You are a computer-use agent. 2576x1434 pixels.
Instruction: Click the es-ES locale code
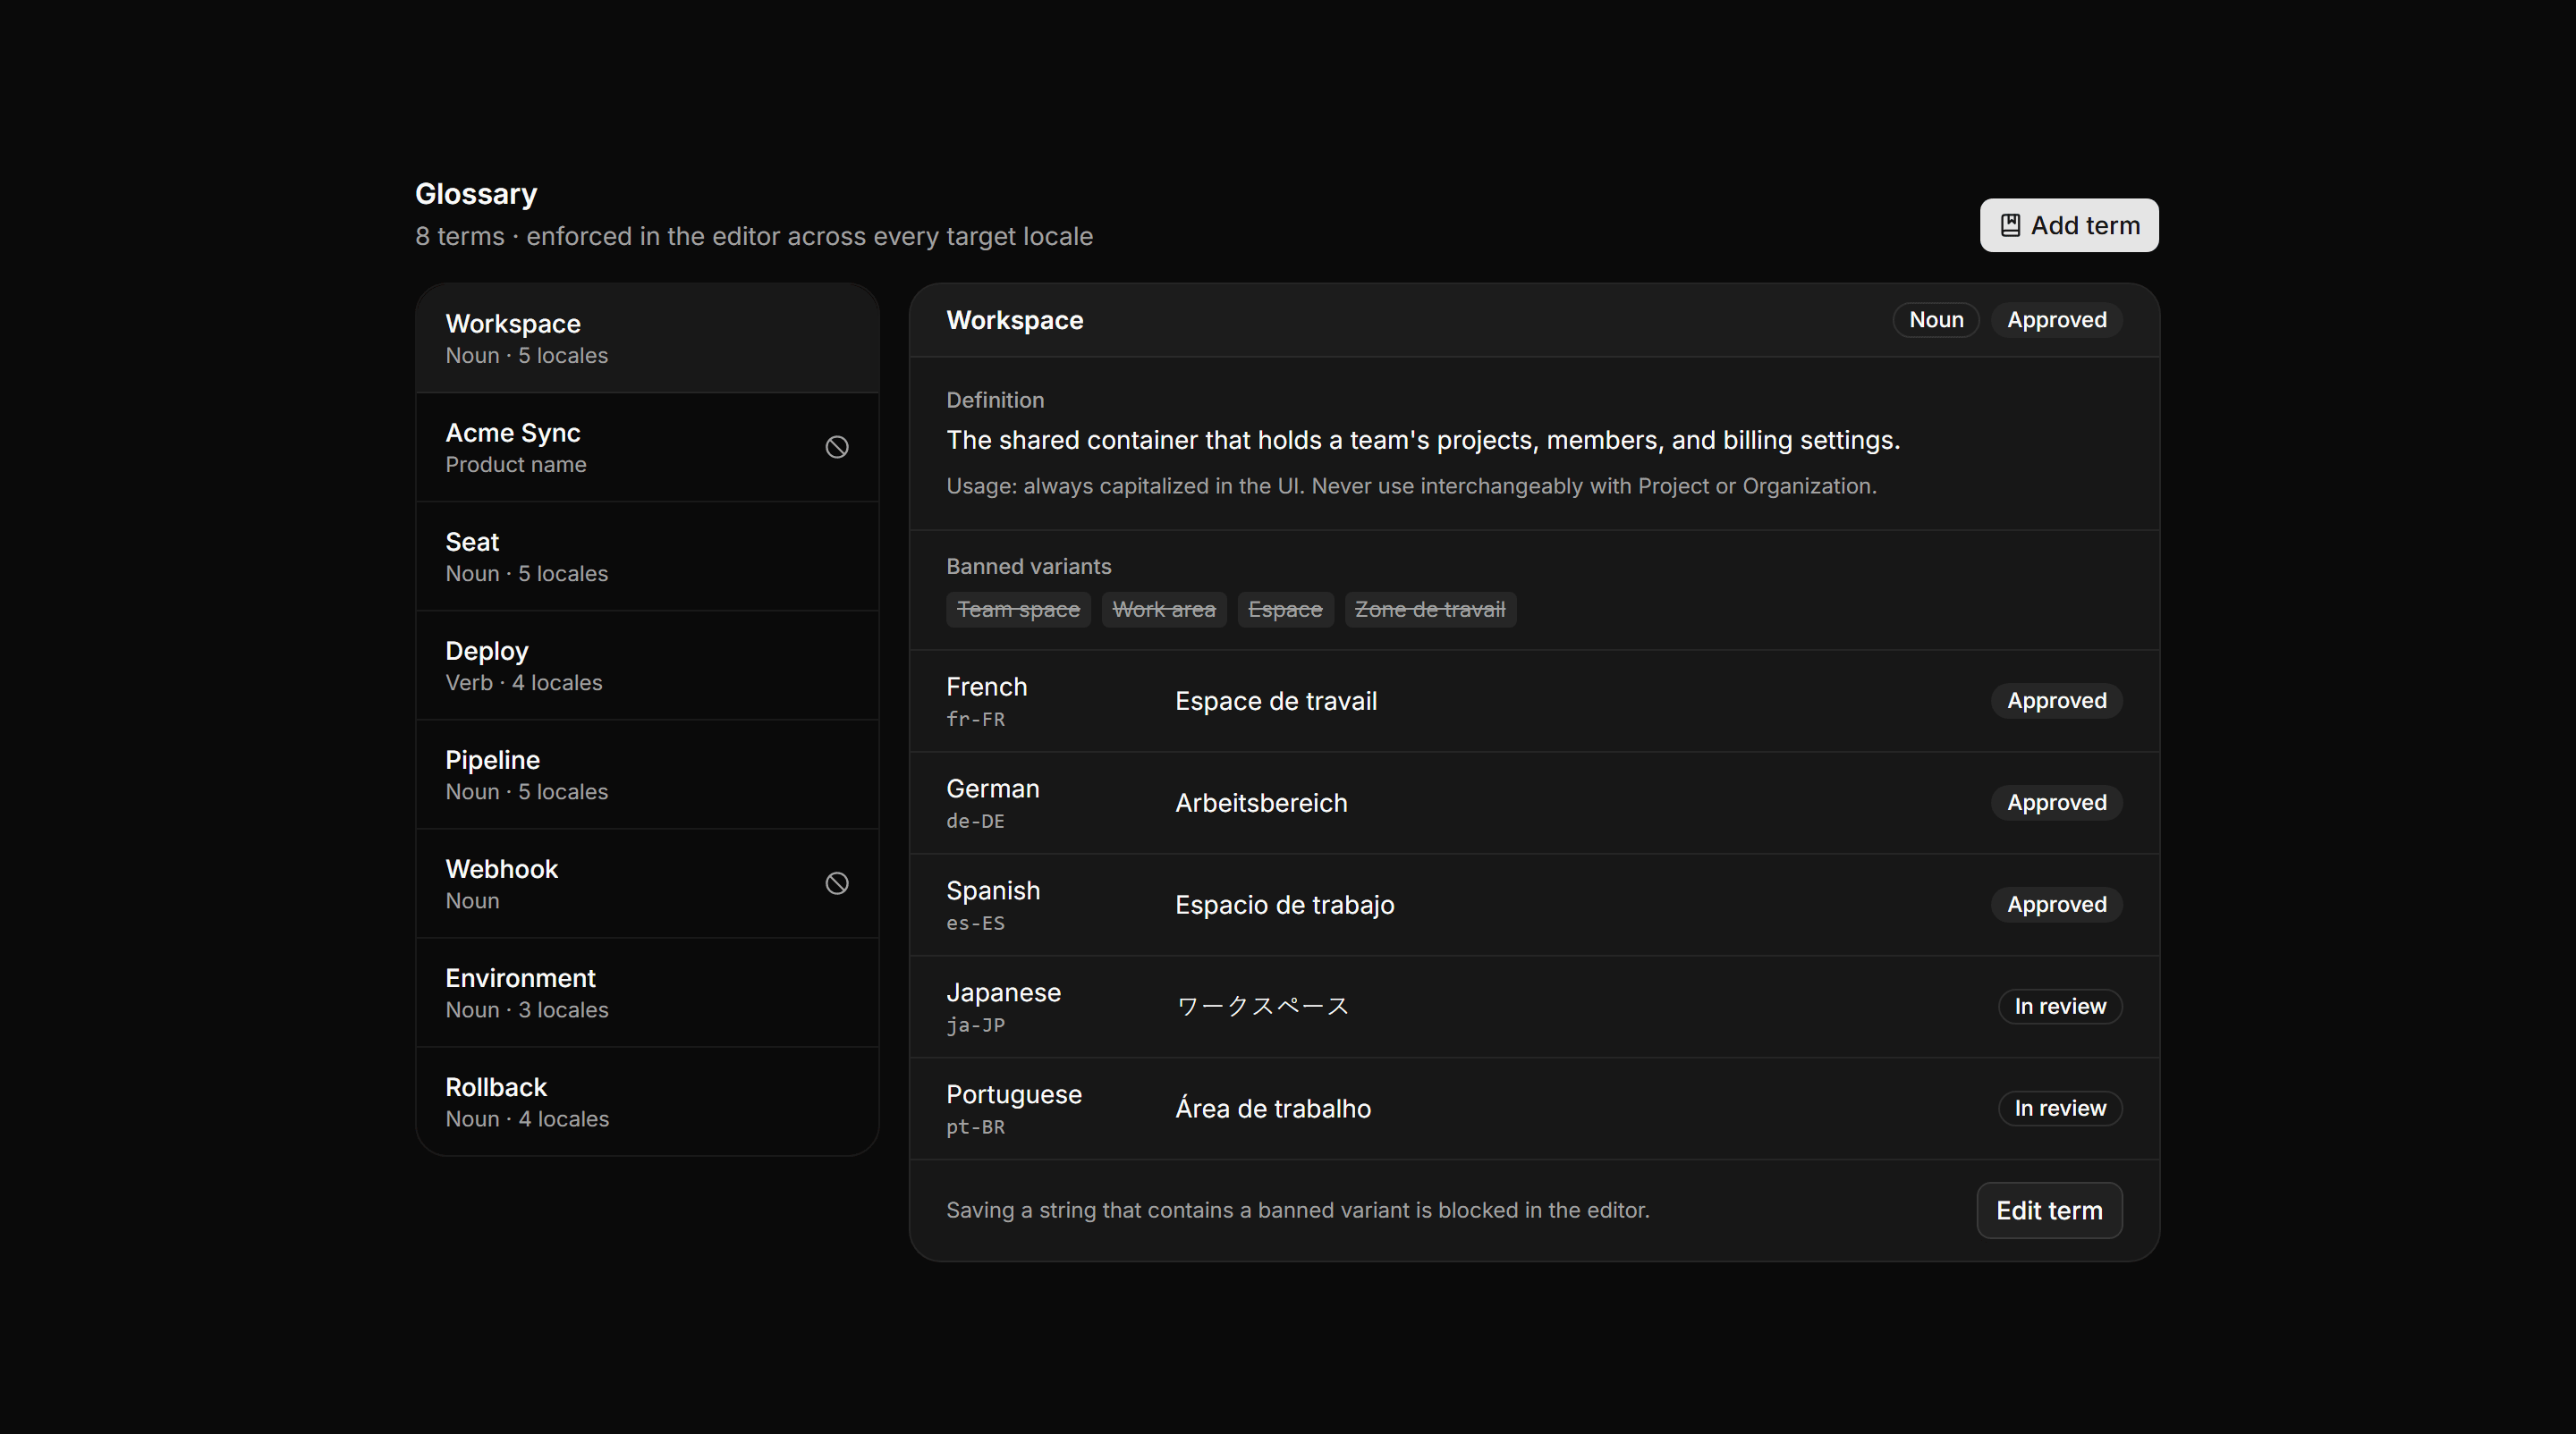(x=975, y=924)
